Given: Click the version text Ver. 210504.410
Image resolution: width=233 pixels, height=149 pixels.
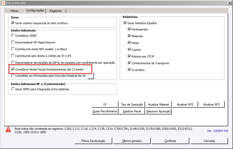Looking at the screenshot, I should [x=218, y=131].
